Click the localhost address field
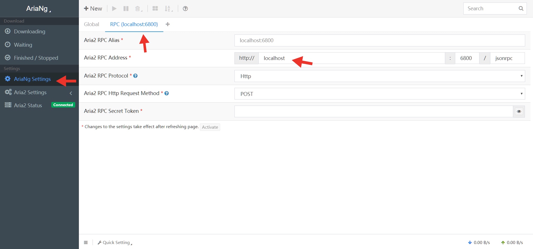The width and height of the screenshot is (533, 249). pyautogui.click(x=352, y=58)
